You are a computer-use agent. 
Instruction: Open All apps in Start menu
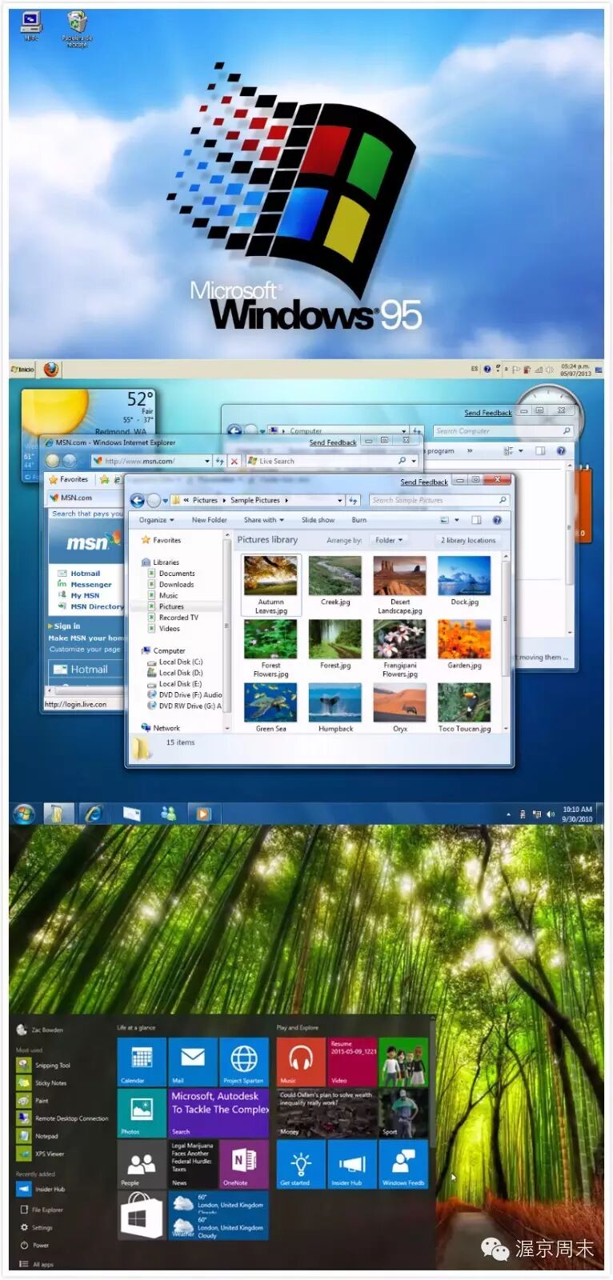(x=36, y=1265)
